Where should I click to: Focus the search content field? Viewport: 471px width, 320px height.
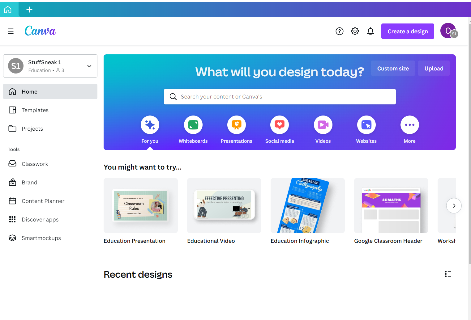(280, 97)
